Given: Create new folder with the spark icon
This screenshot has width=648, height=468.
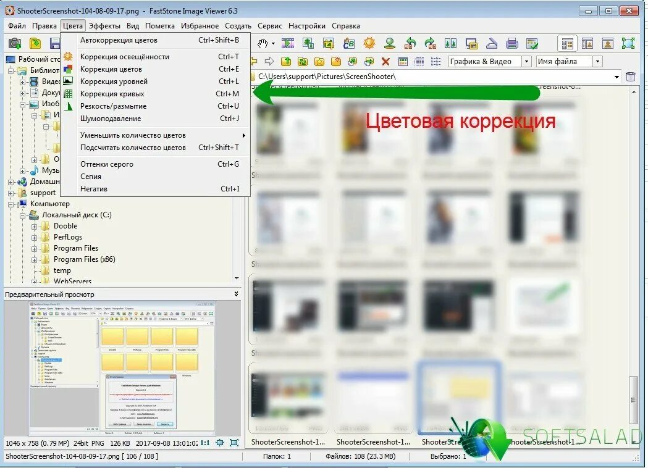Looking at the screenshot, I should coord(336,62).
